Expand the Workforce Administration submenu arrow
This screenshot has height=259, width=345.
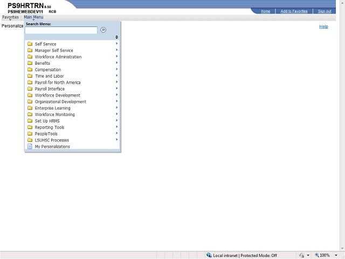click(116, 57)
